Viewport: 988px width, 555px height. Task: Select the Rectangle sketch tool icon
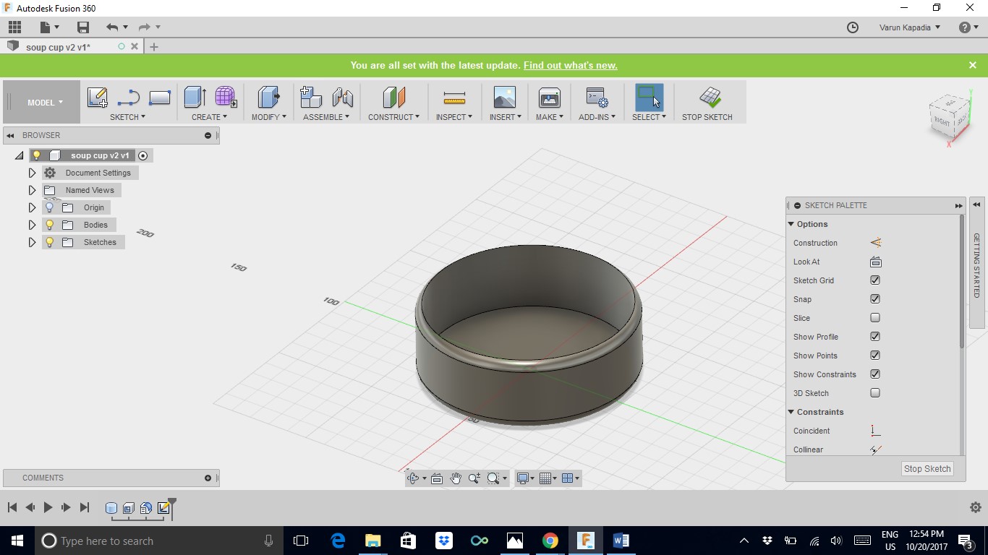pyautogui.click(x=159, y=97)
